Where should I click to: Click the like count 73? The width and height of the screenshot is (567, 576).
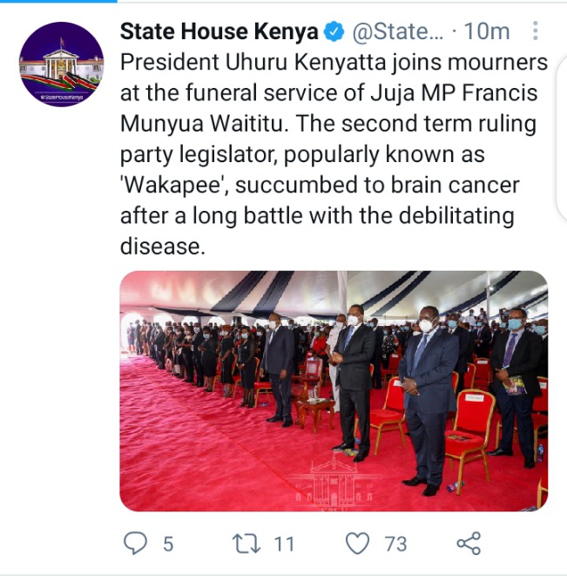pos(395,544)
